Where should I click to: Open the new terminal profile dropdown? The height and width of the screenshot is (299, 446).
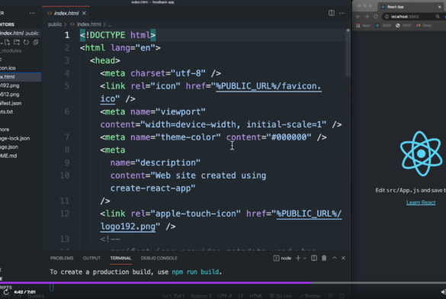pyautogui.click(x=305, y=259)
